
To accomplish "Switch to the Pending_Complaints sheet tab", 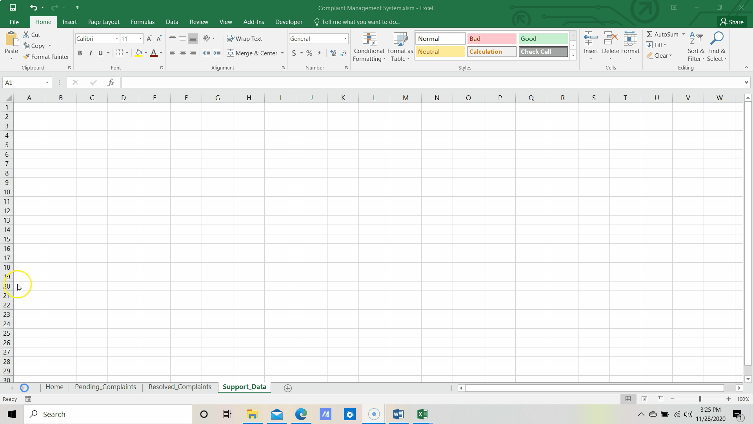I will point(105,387).
